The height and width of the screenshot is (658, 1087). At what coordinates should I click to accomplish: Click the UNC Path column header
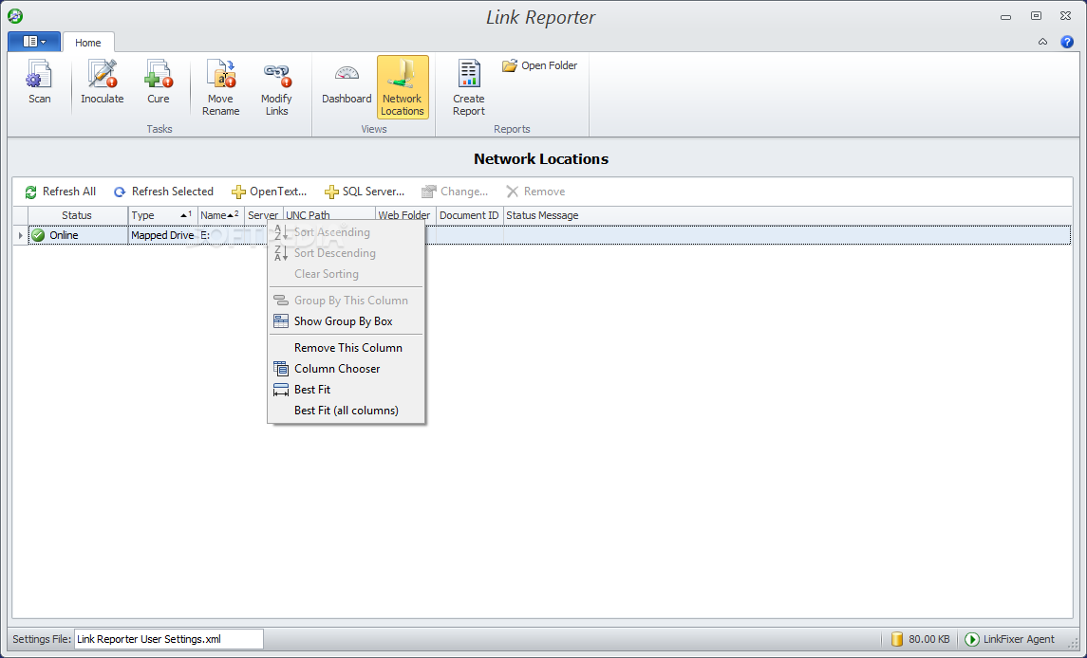click(x=329, y=213)
